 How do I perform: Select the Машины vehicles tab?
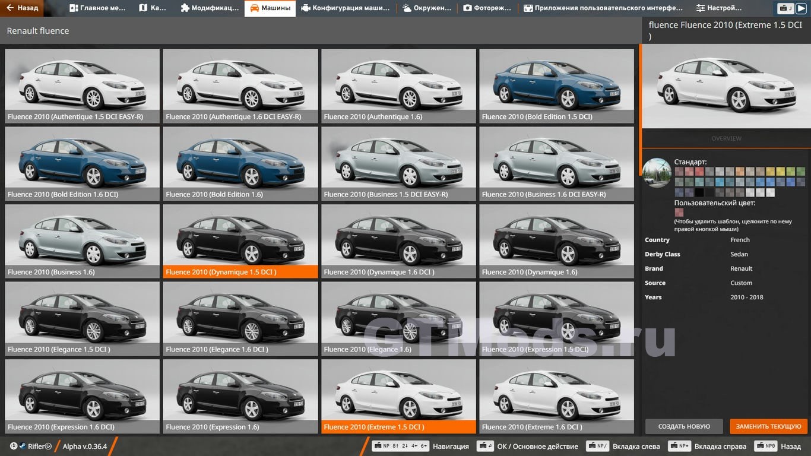click(x=270, y=8)
